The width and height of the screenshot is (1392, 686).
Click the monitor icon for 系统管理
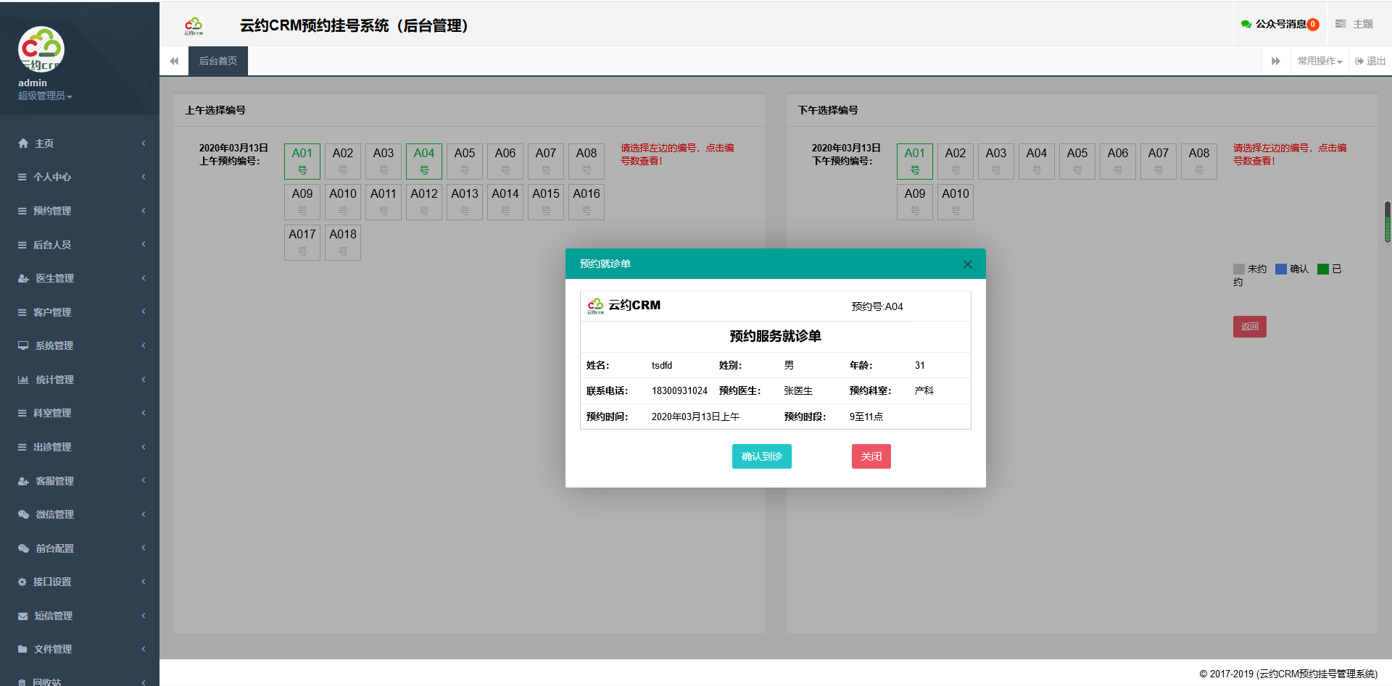point(23,346)
